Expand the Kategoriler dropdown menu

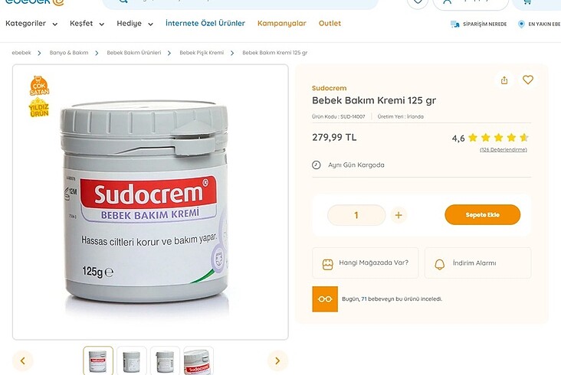pyautogui.click(x=31, y=24)
